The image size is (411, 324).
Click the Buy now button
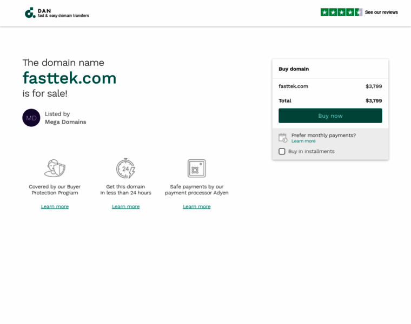pos(330,116)
